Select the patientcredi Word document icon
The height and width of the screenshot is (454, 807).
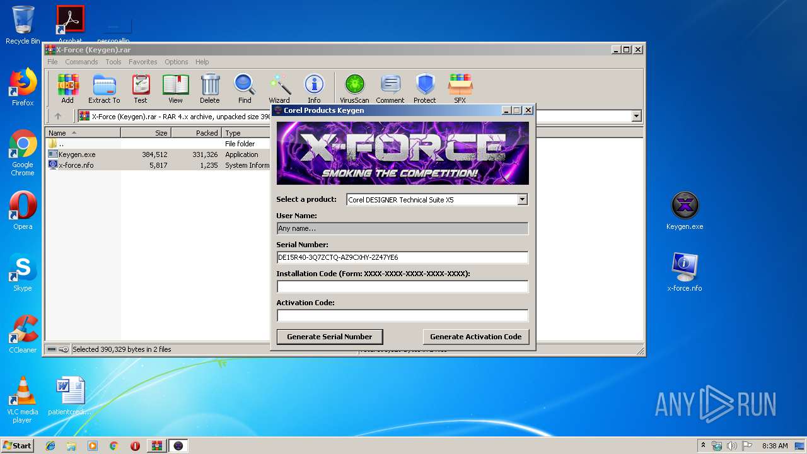[x=70, y=396]
